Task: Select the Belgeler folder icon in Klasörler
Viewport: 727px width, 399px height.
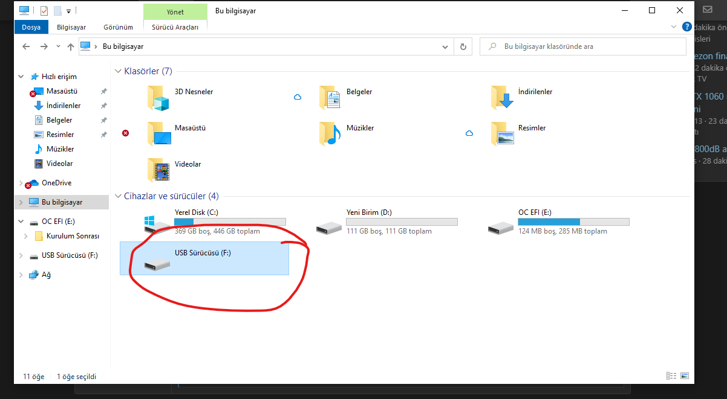Action: (331, 98)
